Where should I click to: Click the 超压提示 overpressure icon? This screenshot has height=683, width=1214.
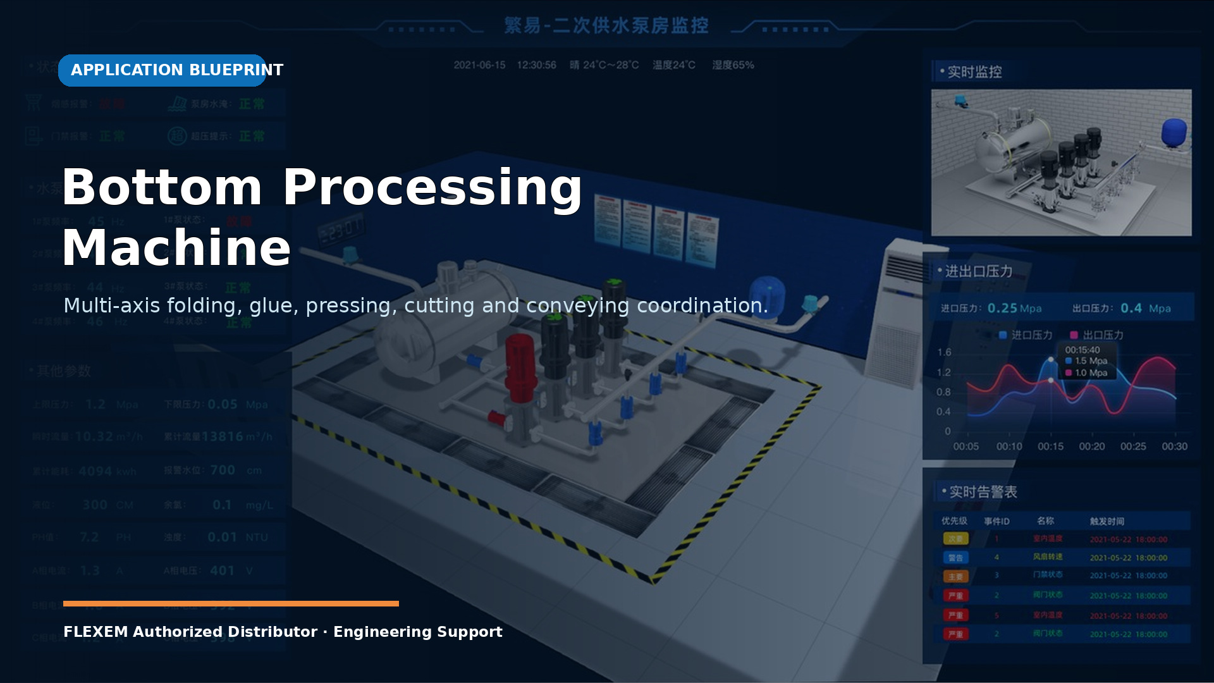177,136
